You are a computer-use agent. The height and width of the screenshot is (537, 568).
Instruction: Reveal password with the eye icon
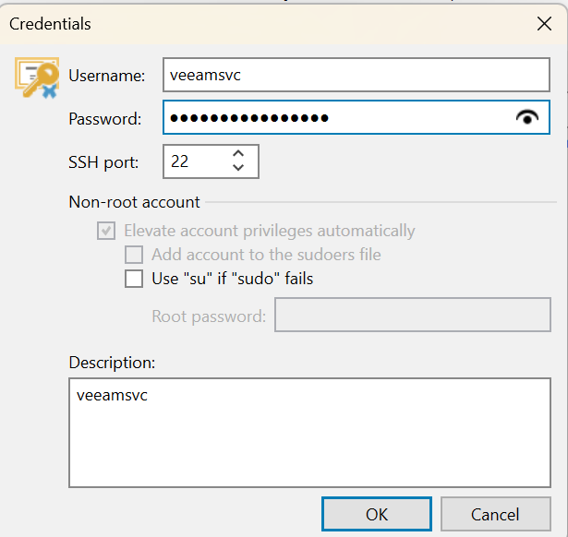(x=527, y=117)
